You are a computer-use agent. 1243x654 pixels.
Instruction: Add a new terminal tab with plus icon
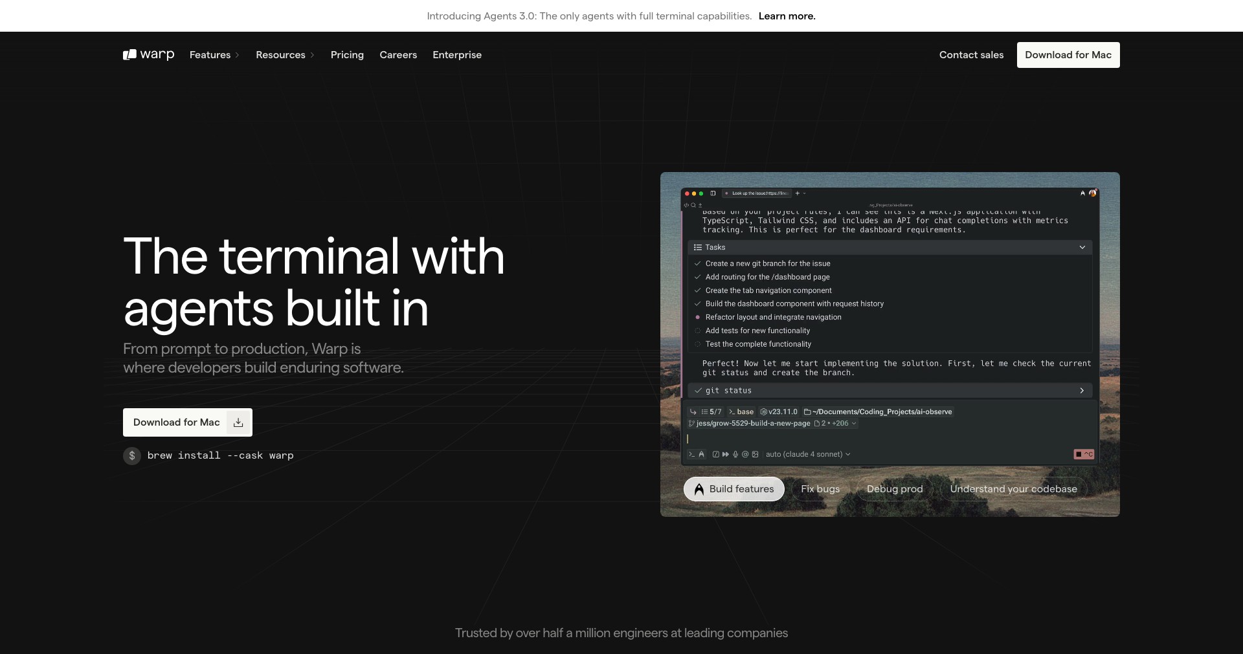pos(798,193)
